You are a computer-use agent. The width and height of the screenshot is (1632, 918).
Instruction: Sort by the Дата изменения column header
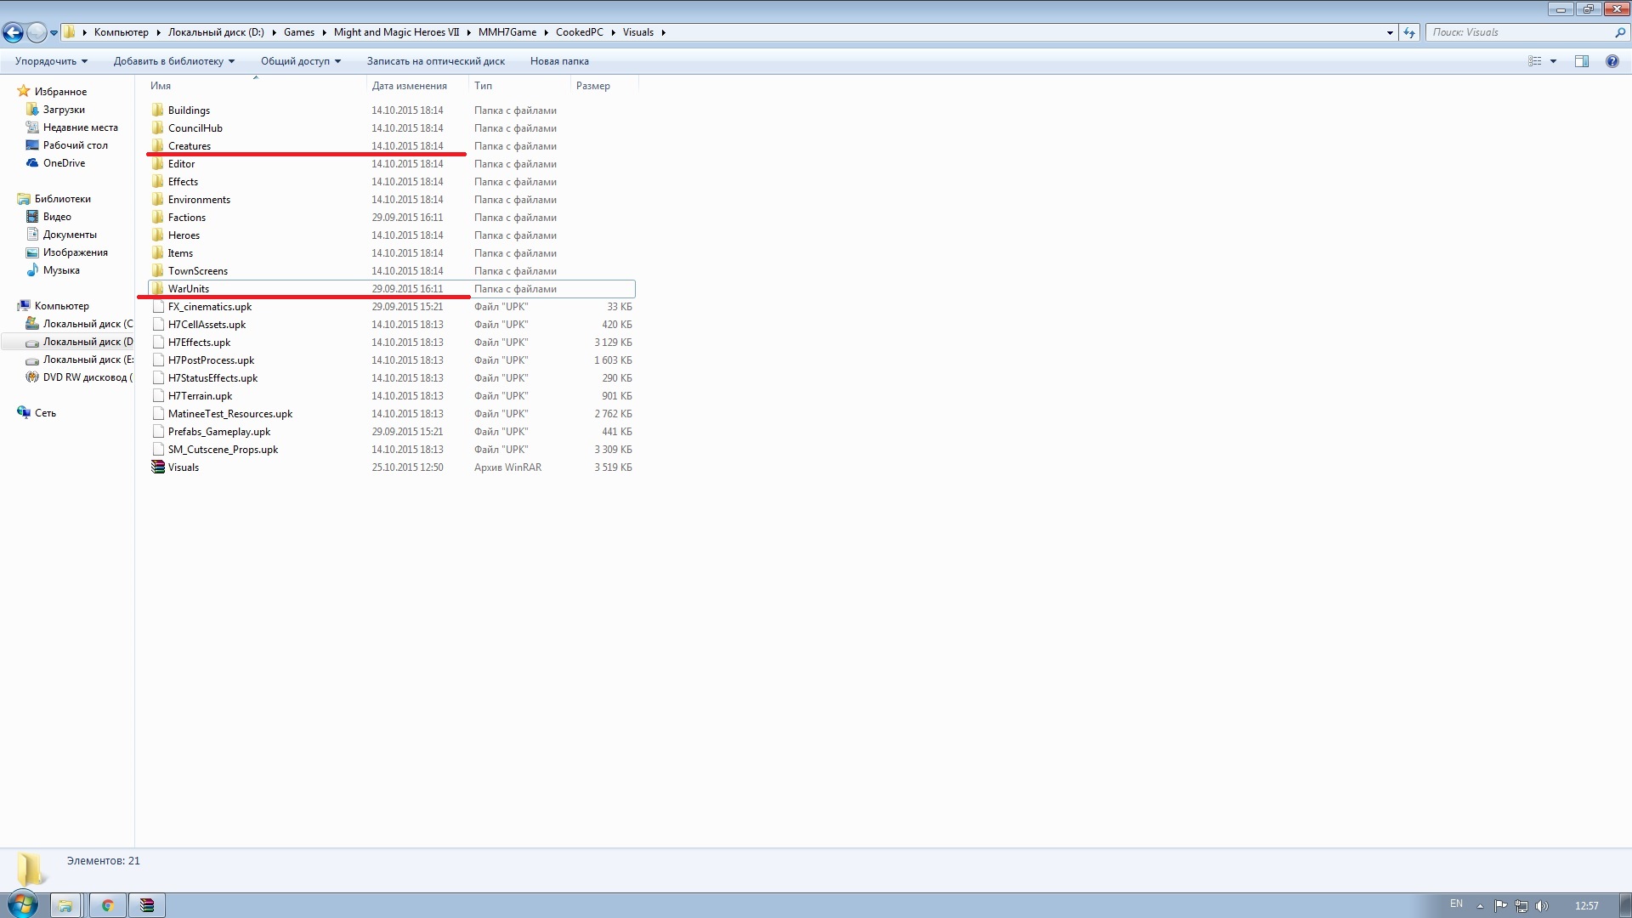(x=409, y=86)
